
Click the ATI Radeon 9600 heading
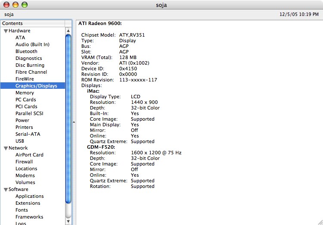[100, 24]
